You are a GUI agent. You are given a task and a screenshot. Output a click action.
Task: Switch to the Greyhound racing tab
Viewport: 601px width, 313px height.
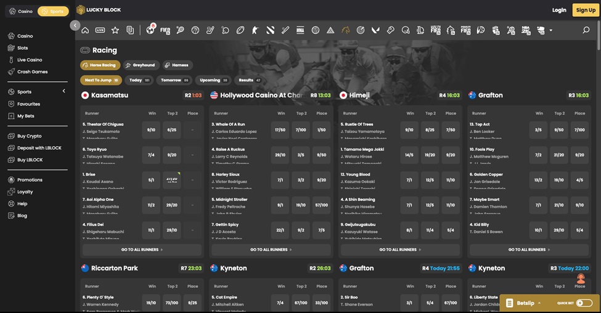(x=140, y=65)
